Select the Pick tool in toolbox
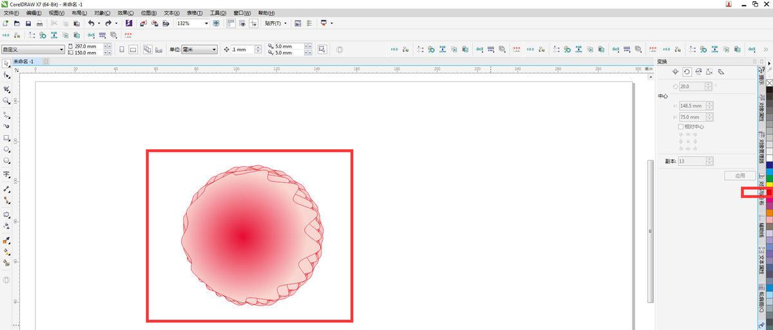Image resolution: width=773 pixels, height=330 pixels. pos(6,63)
